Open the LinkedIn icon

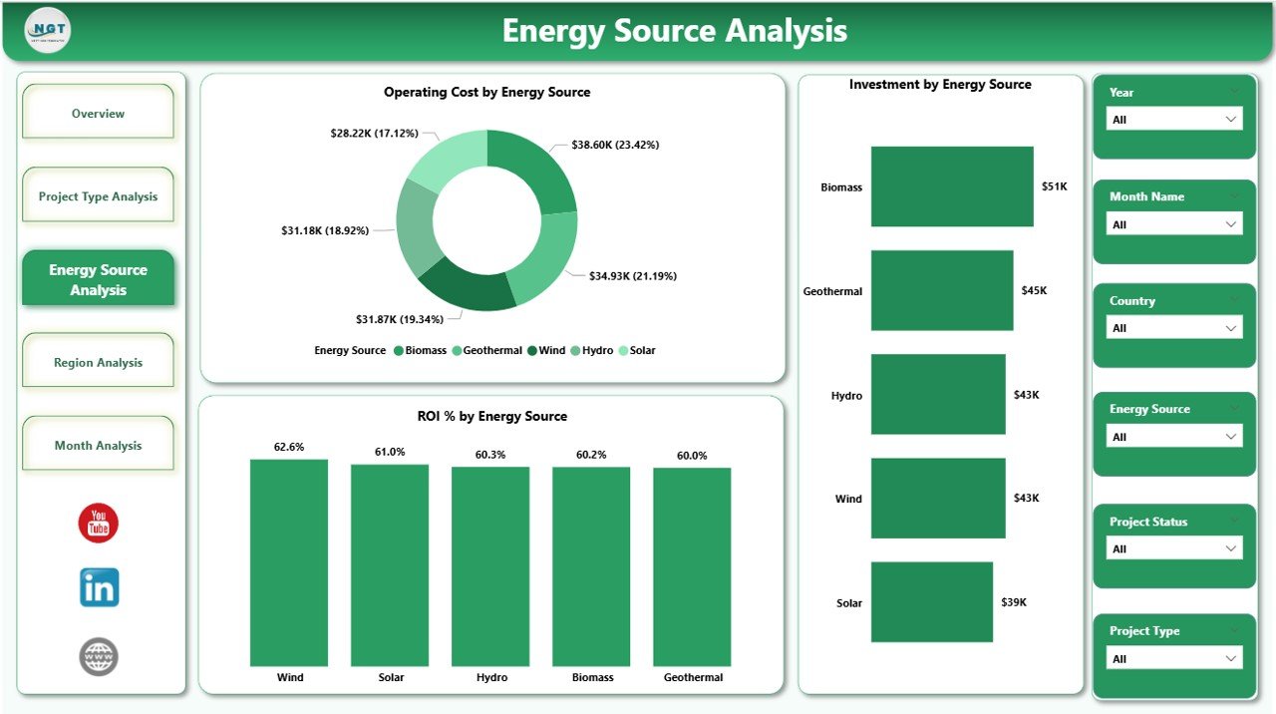click(98, 587)
